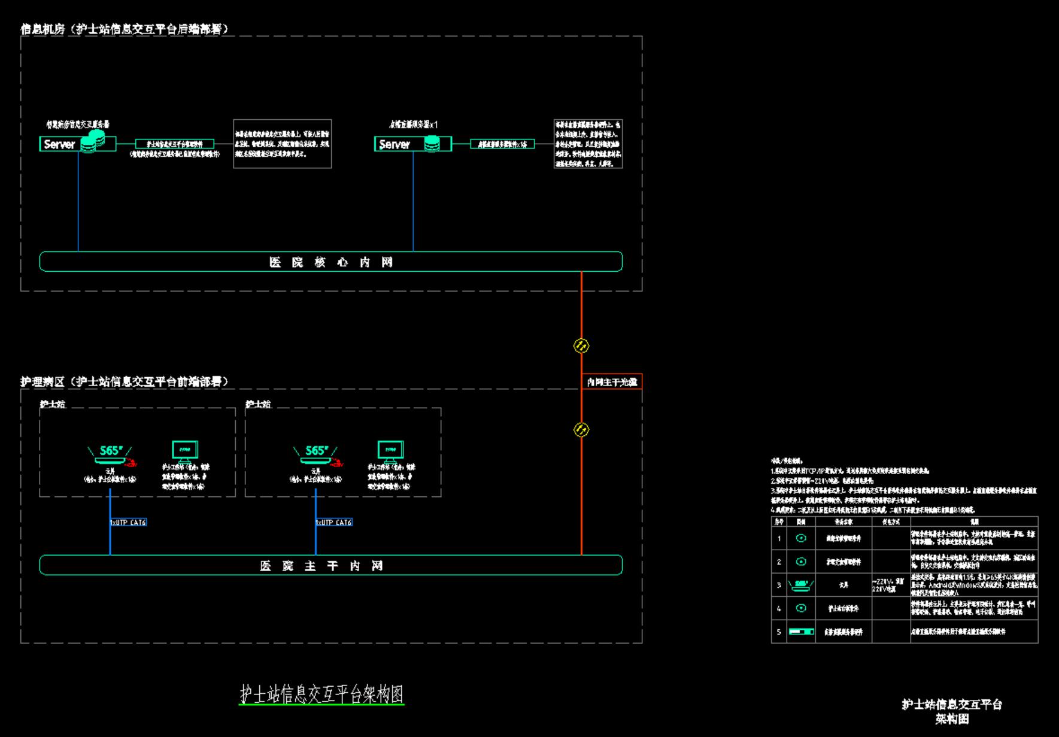Image resolution: width=1059 pixels, height=737 pixels.
Task: Select the underlined 护士站信息交互平台架构图 title
Action: click(x=321, y=694)
